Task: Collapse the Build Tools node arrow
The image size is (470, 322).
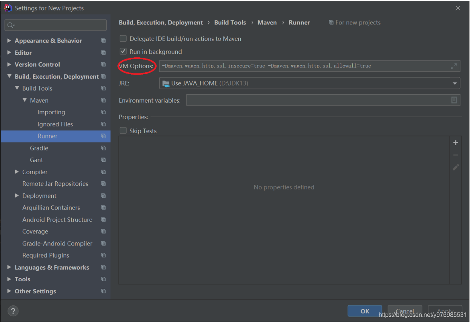Action: pyautogui.click(x=17, y=88)
